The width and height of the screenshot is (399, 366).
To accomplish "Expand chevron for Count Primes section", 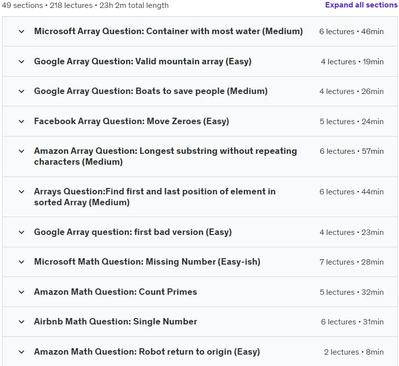I will tap(22, 292).
